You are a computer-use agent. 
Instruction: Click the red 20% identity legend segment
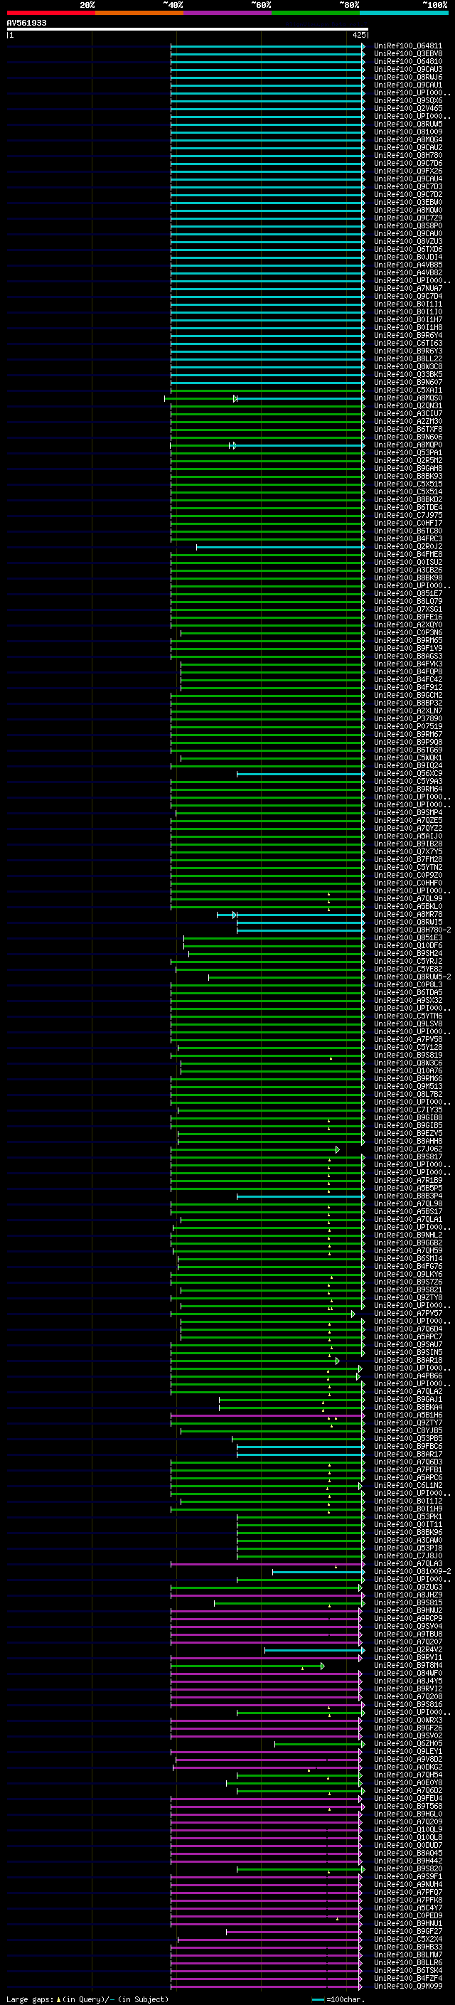click(50, 13)
